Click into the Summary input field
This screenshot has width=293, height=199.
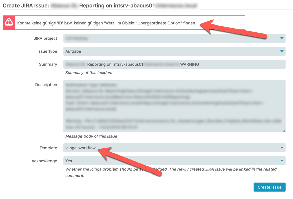click(152, 64)
